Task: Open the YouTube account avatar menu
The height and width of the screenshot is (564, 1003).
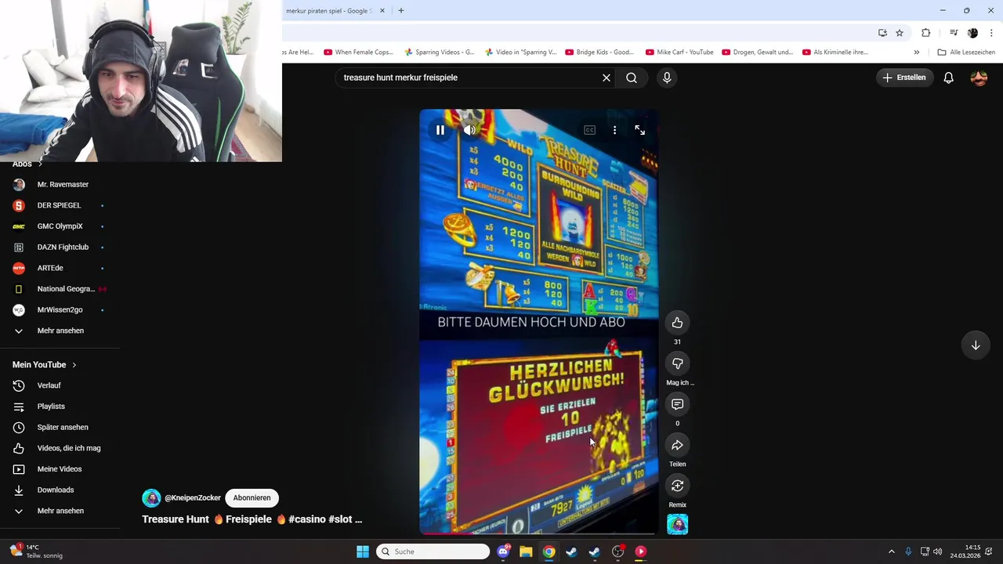Action: point(979,78)
